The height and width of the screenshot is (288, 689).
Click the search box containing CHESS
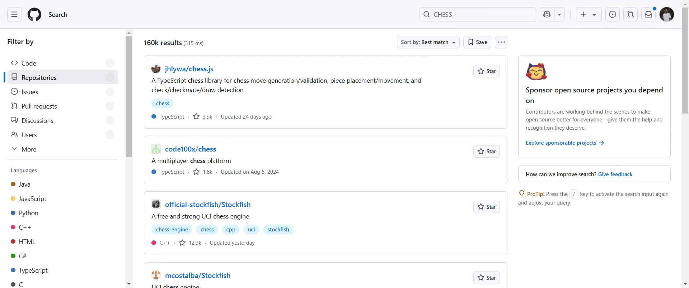click(x=478, y=14)
